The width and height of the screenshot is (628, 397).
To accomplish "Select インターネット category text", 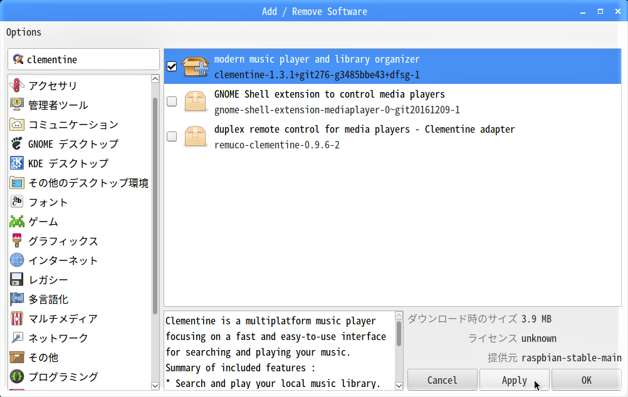I will coord(63,260).
